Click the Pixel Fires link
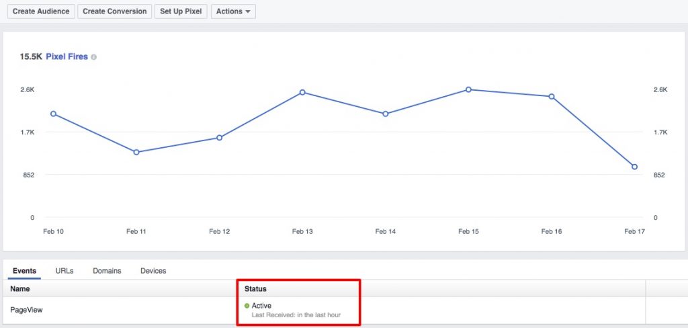 click(x=67, y=56)
